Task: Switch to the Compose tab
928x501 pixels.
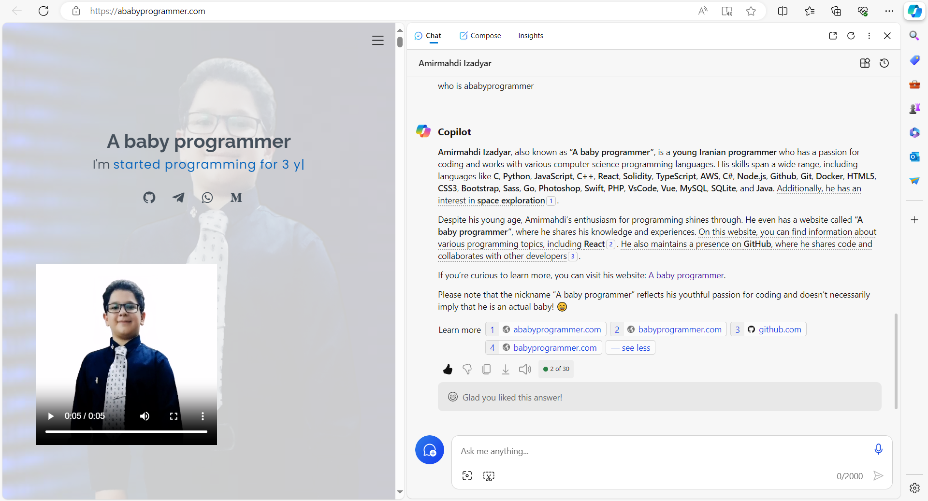Action: (480, 36)
